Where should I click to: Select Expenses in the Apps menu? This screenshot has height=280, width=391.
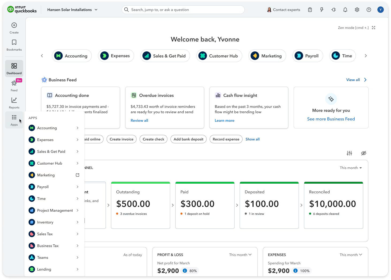(54, 140)
